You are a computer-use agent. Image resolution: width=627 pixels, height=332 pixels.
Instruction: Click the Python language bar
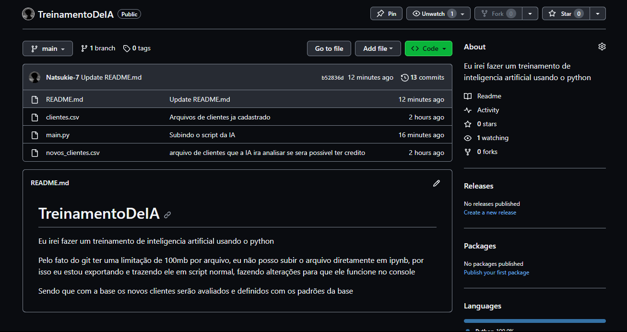pos(534,320)
